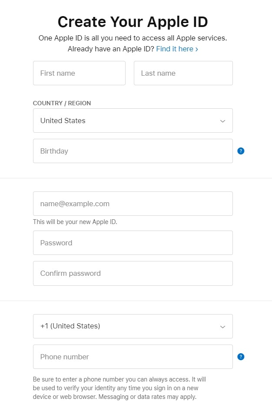Image resolution: width=272 pixels, height=405 pixels.
Task: Click into the Last name field
Action: click(x=183, y=73)
